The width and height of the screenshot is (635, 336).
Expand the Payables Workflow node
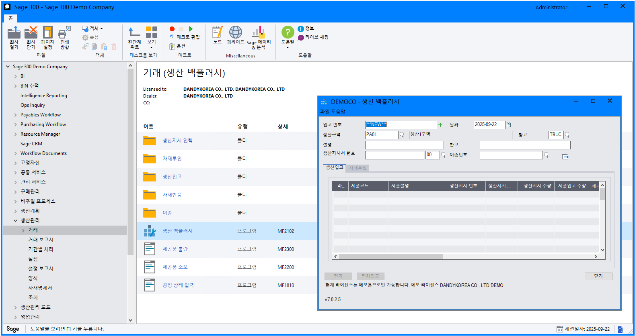[16, 115]
